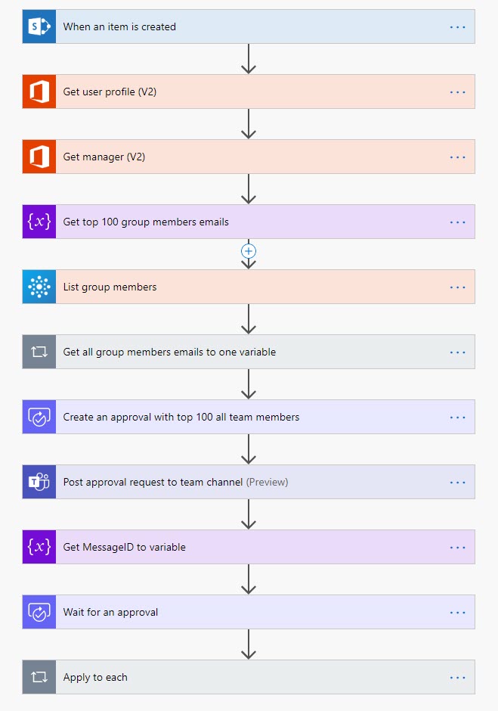Screen dimensions: 498x711
Task: Click approval icon on Create an approval step
Action: [39, 417]
